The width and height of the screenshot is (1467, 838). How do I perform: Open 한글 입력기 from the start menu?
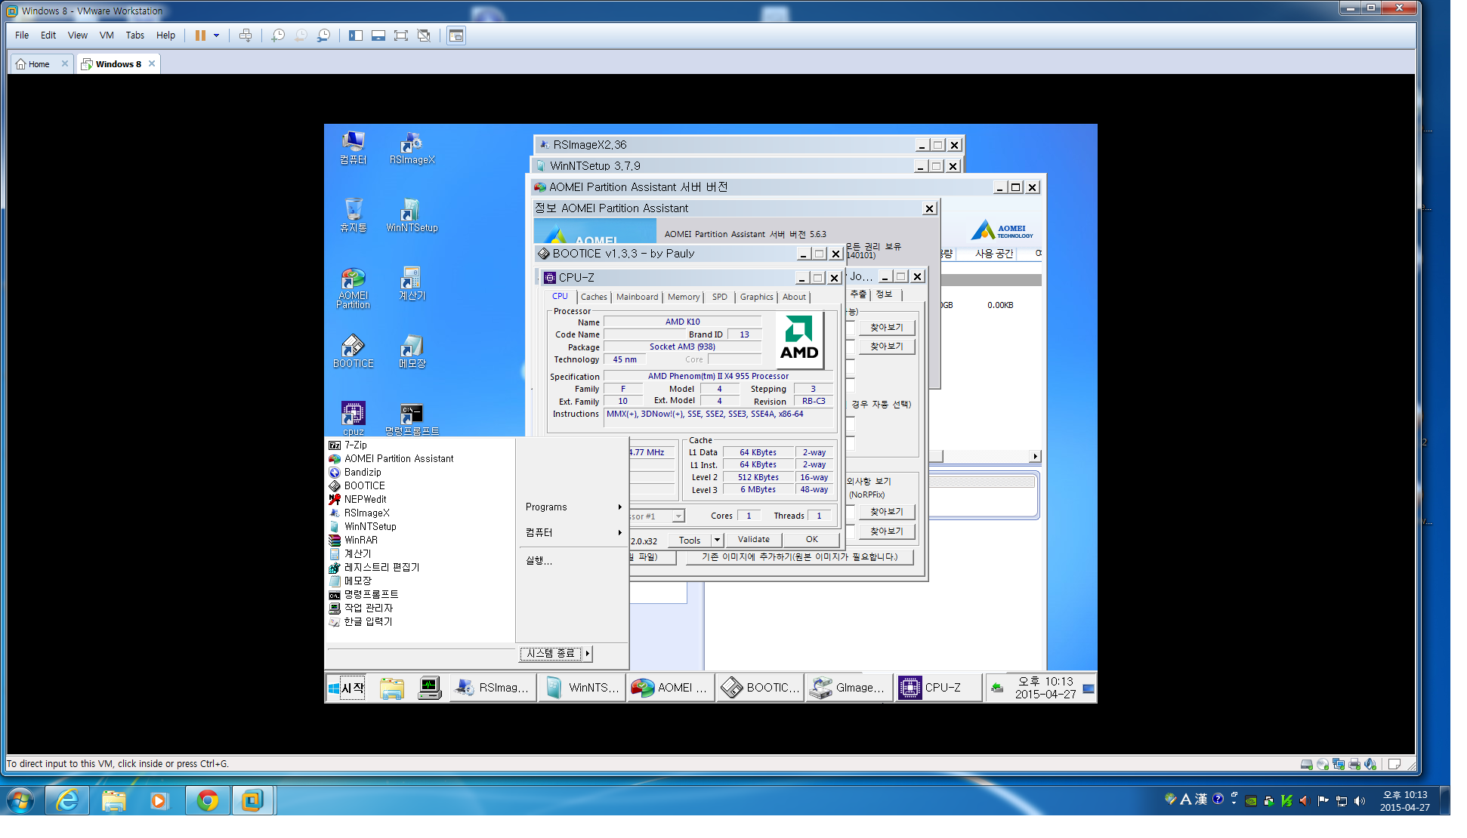point(368,622)
